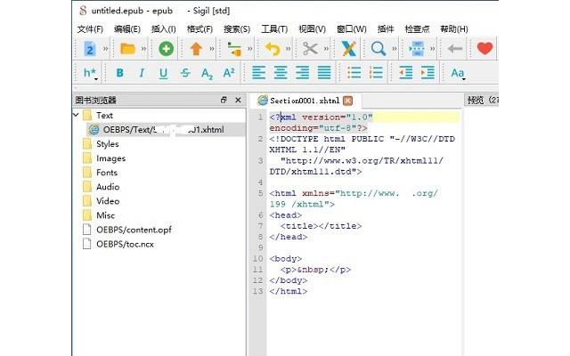
Task: Open the 视图(V) menu
Action: (312, 29)
